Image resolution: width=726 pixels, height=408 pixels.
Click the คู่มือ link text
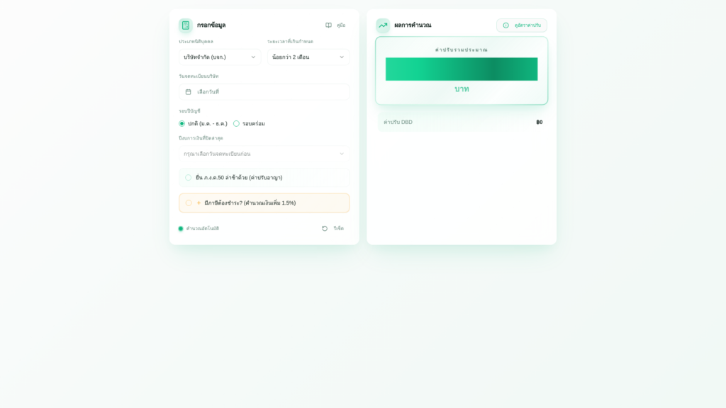[x=341, y=25]
